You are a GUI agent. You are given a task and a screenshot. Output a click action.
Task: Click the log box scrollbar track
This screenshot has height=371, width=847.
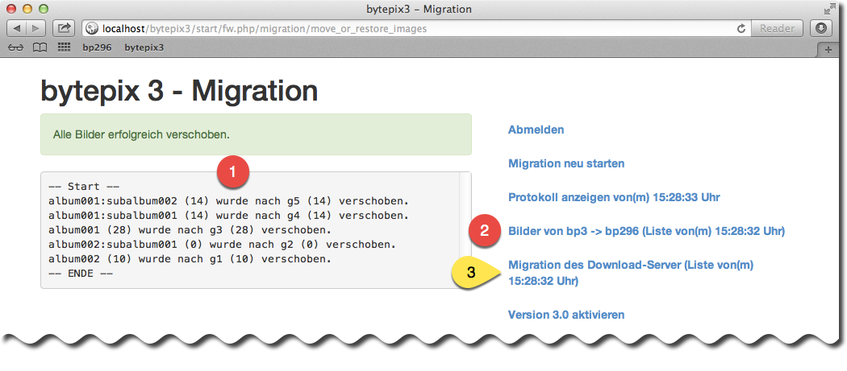pyautogui.click(x=465, y=230)
